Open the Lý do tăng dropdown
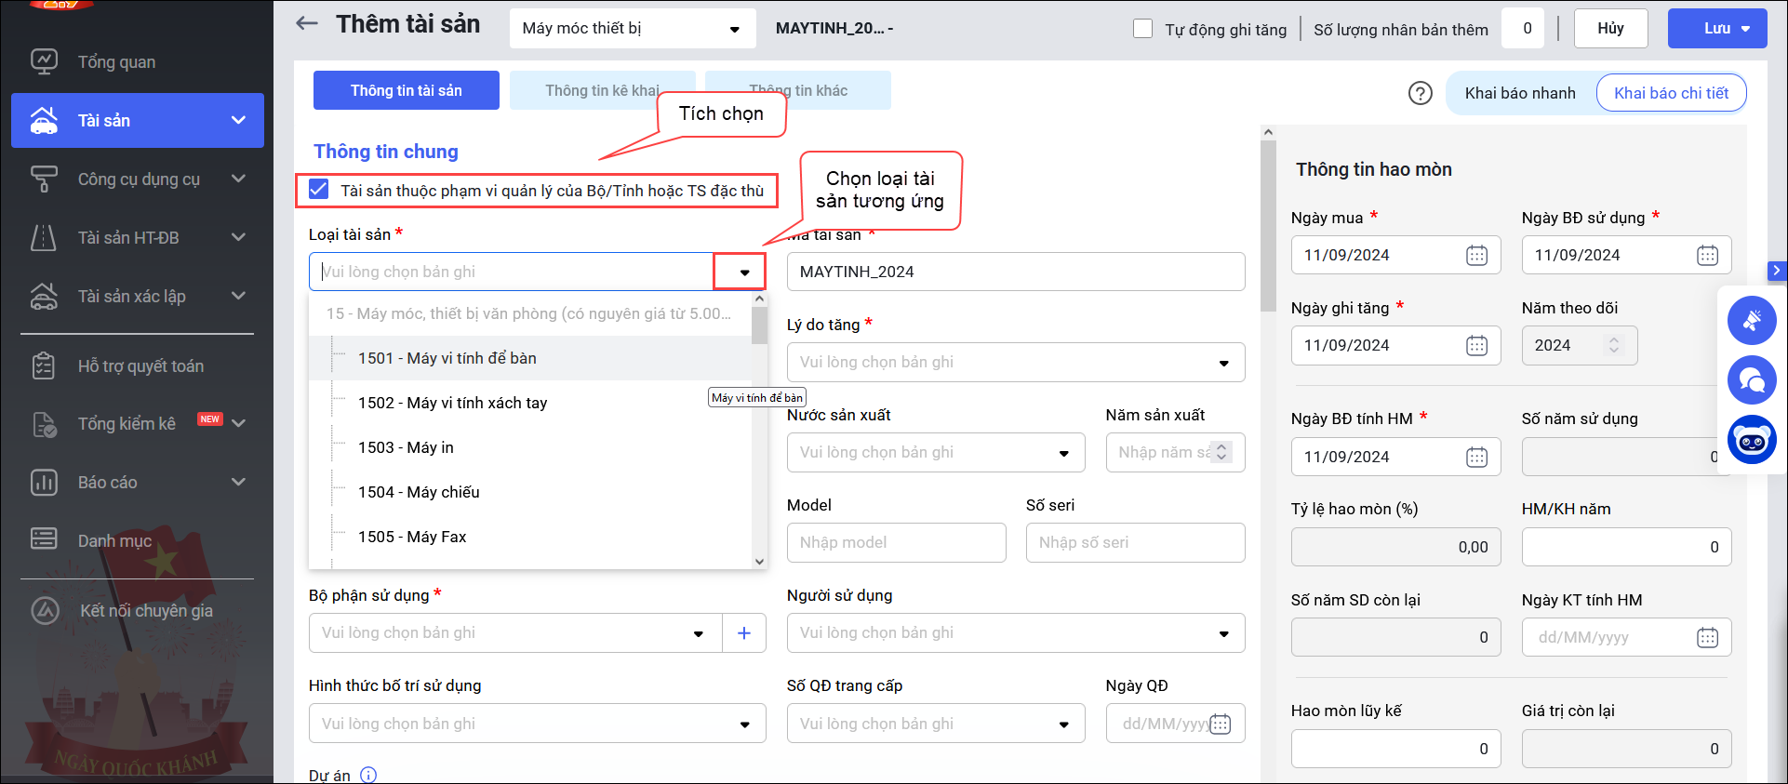Screen dimensions: 1788x784 point(1016,362)
